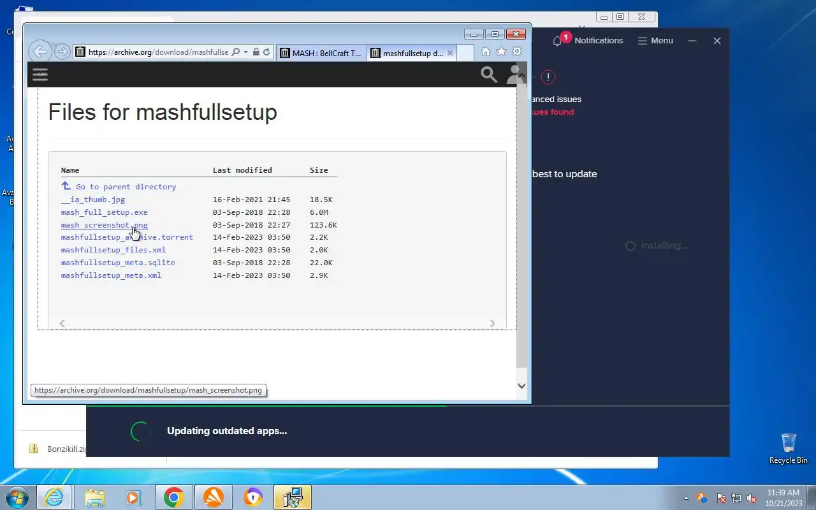
Task: Click the browser Forward arrow button
Action: [x=62, y=52]
